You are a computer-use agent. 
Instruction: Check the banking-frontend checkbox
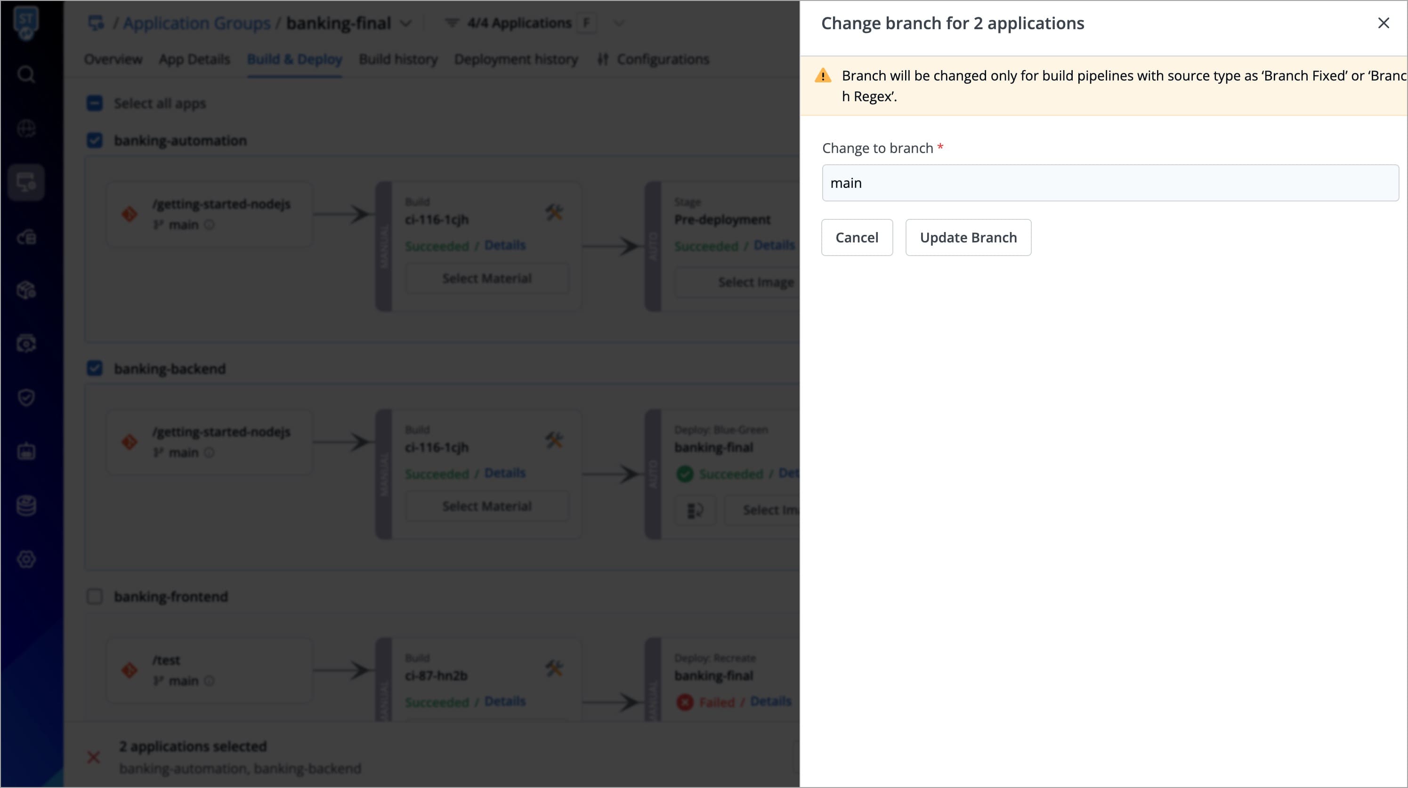[x=95, y=596]
